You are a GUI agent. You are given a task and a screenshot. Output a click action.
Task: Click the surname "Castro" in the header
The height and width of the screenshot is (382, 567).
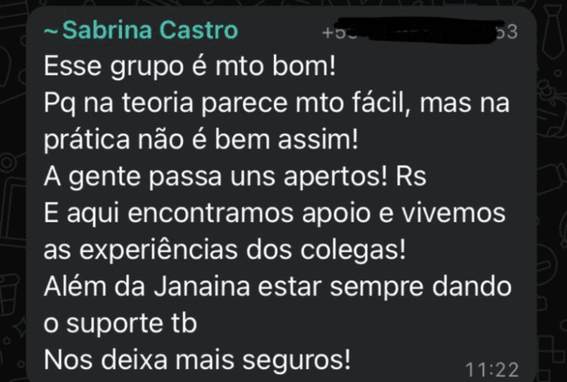[x=199, y=29]
